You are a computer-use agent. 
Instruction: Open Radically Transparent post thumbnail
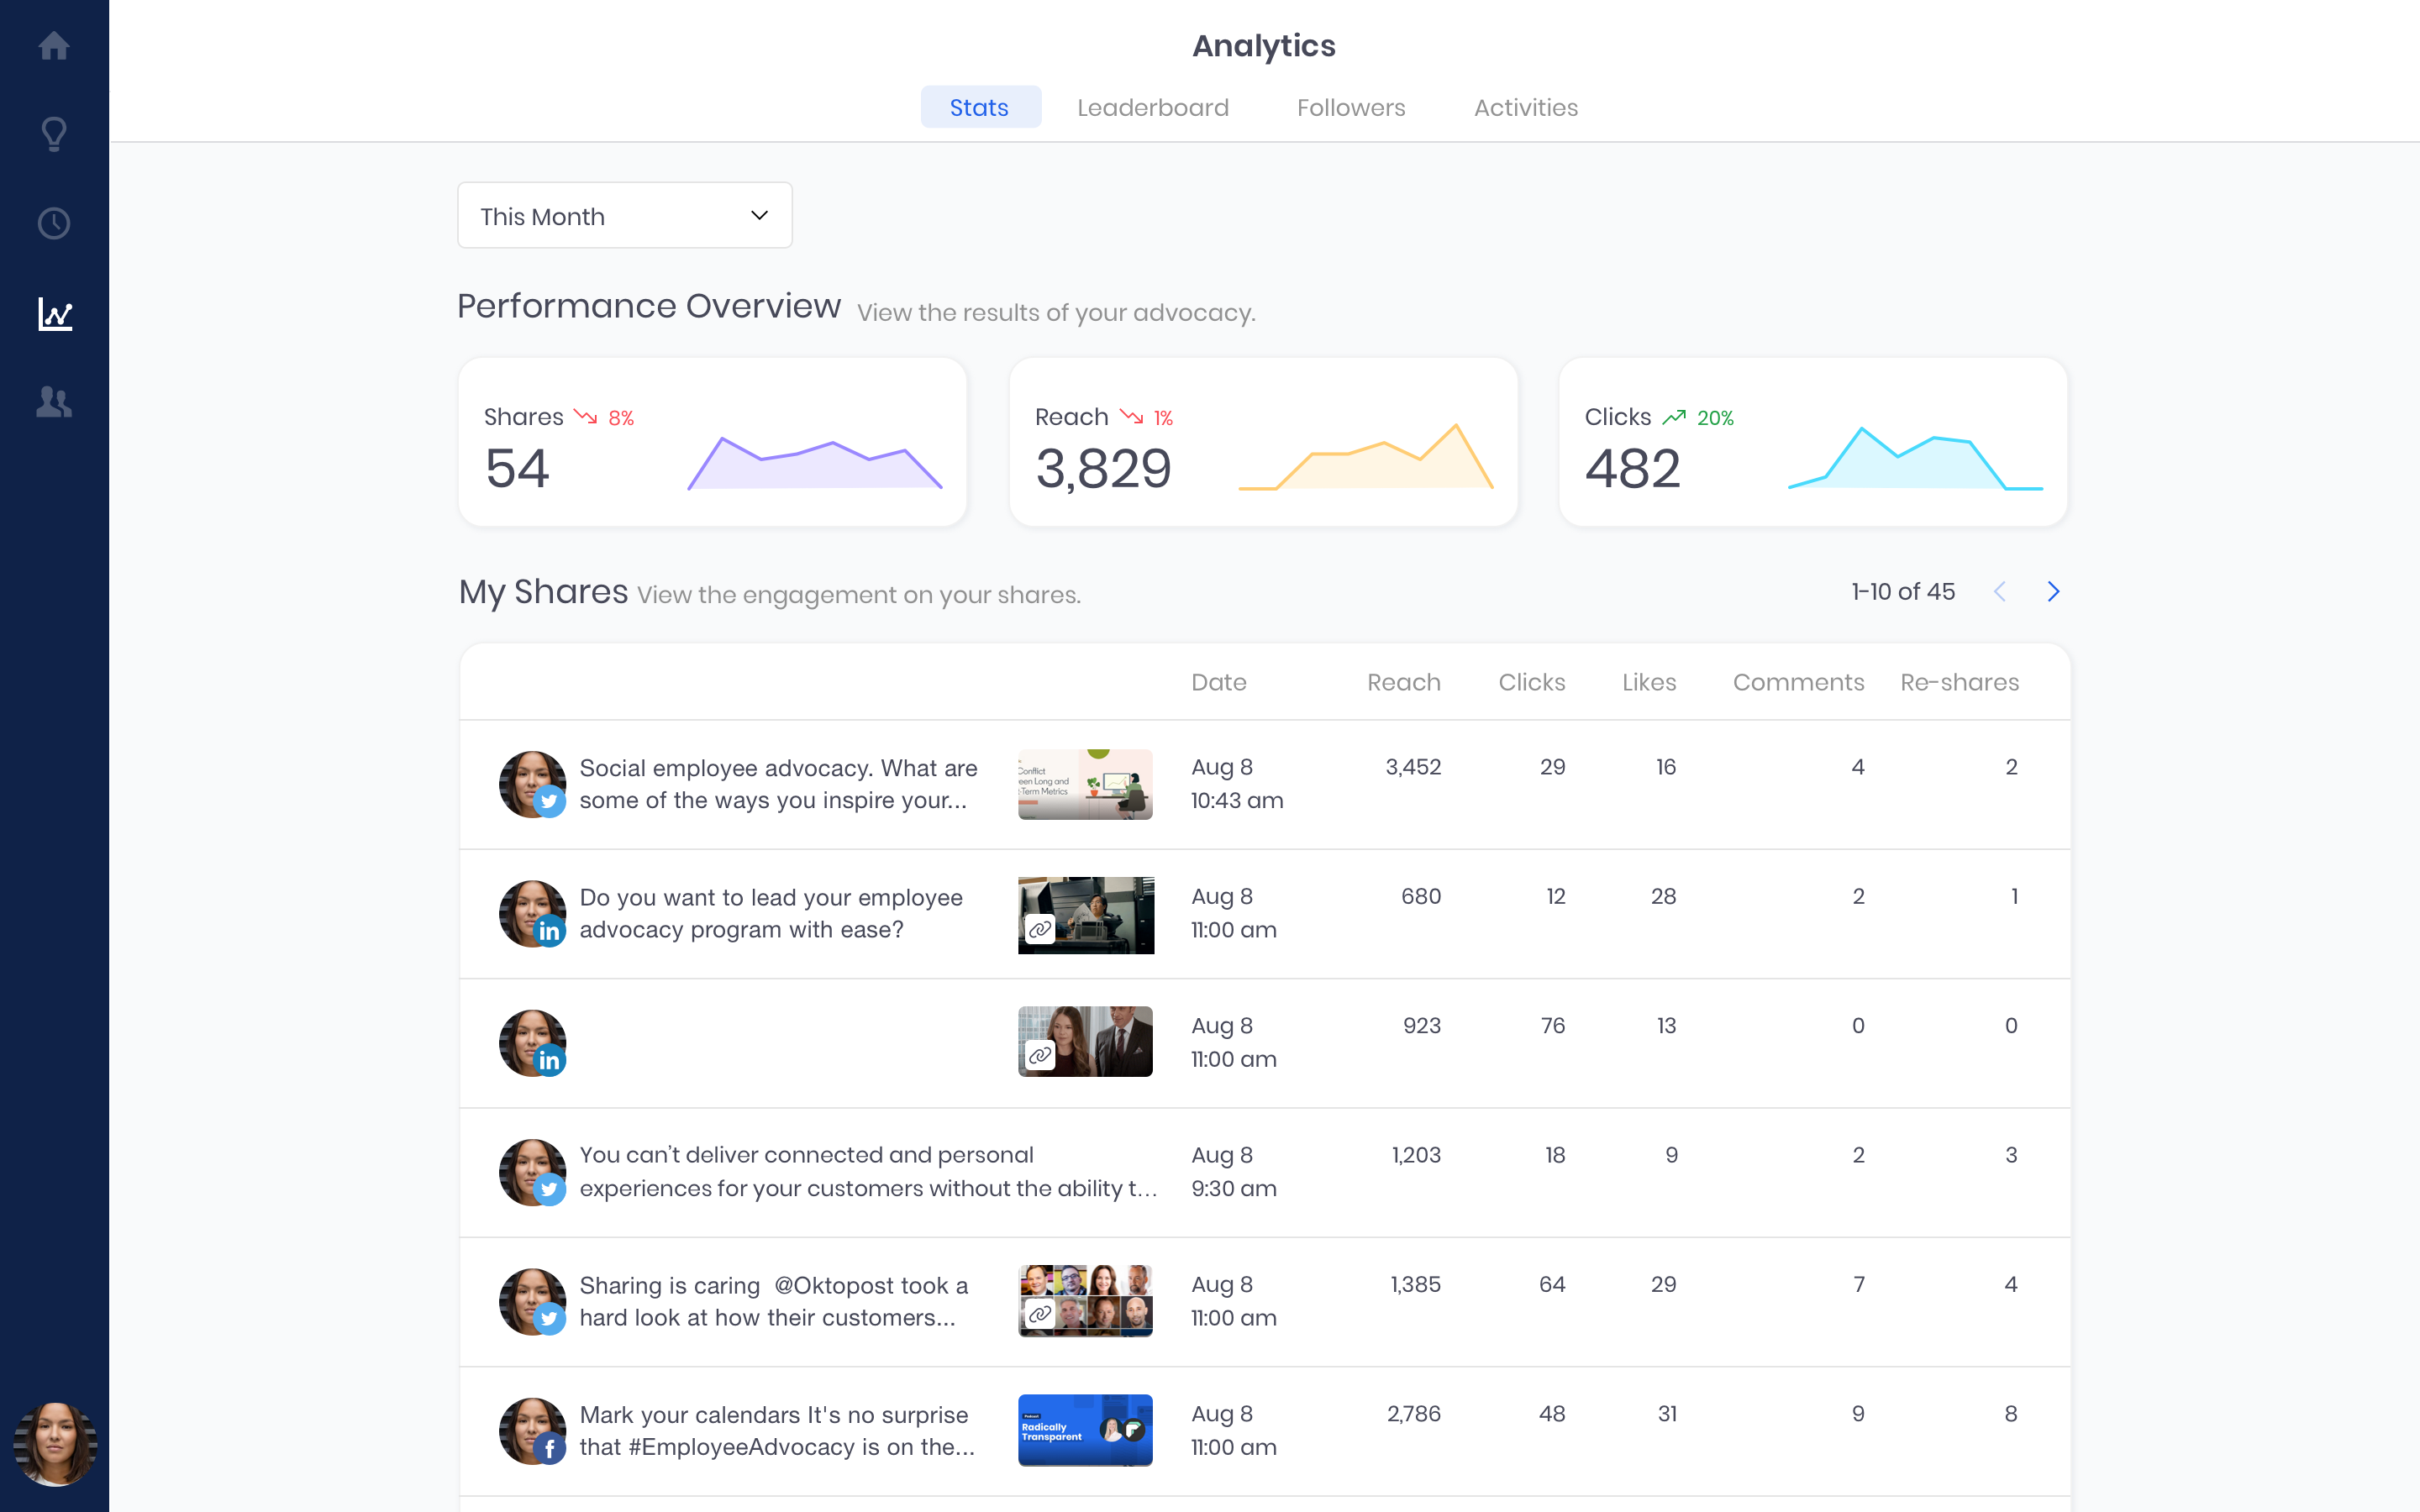1085,1430
